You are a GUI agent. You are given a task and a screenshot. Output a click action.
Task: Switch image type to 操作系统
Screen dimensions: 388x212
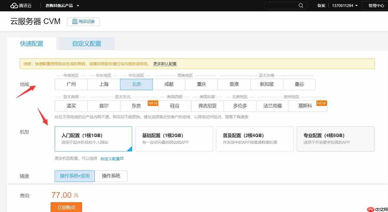click(111, 176)
